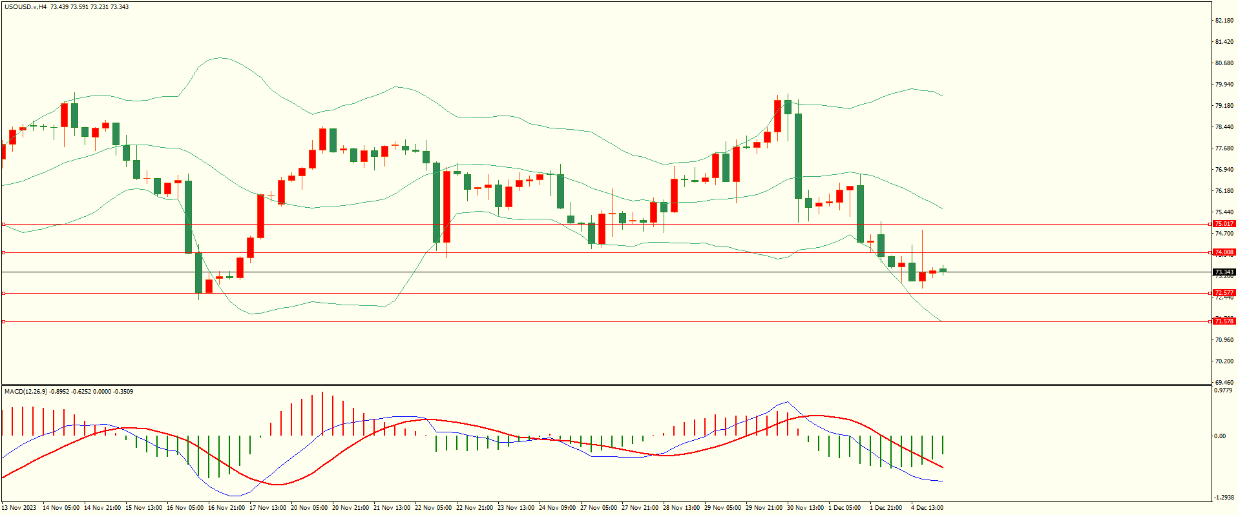Screen dimensions: 1238x515
Task: Click the 28 Nov 13:00 time label
Action: [681, 508]
